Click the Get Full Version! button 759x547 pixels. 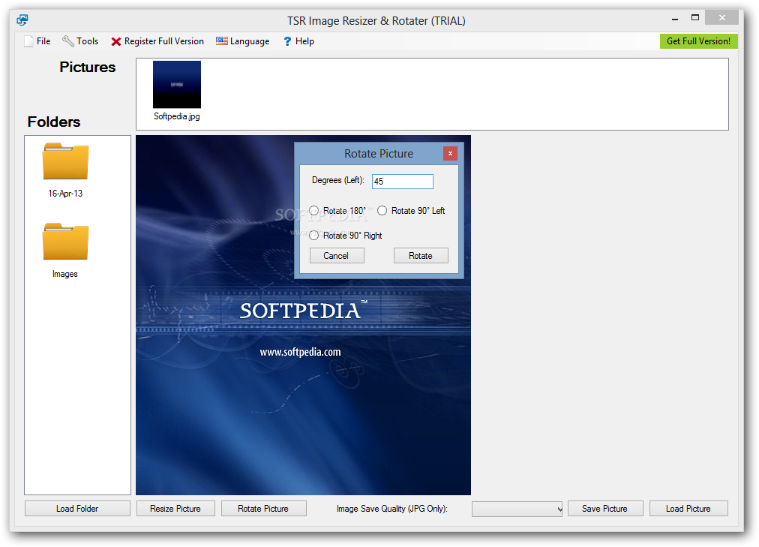pos(698,41)
